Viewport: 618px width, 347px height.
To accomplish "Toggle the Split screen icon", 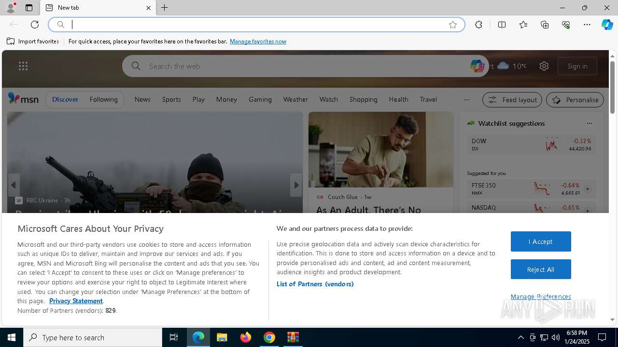I will click(502, 25).
